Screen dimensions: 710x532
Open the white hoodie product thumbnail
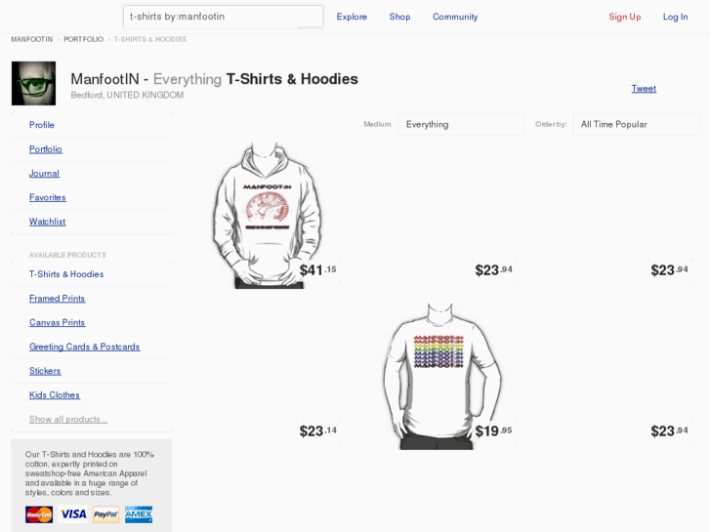point(267,213)
